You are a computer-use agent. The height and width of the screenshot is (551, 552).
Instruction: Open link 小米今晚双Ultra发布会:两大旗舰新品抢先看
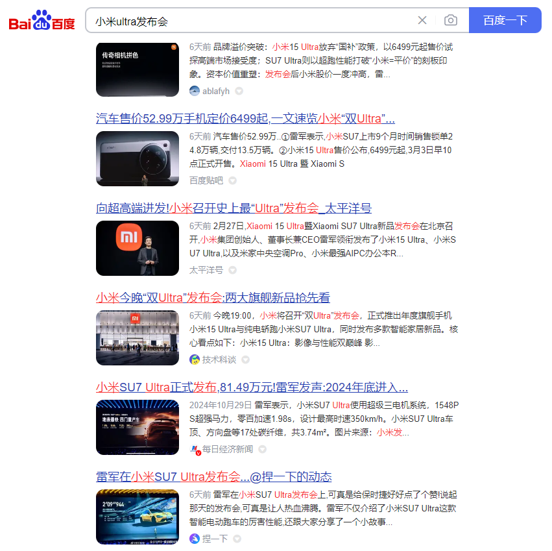(x=213, y=297)
